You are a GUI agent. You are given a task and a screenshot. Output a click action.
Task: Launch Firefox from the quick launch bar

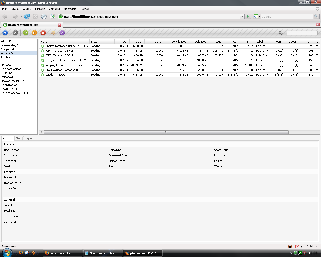coord(21,253)
